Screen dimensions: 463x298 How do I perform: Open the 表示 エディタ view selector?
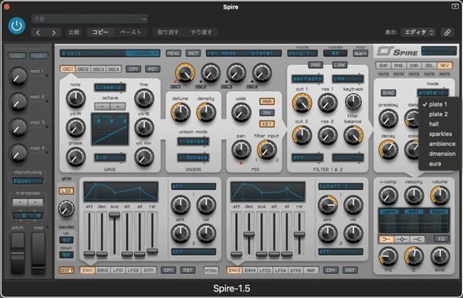[418, 32]
